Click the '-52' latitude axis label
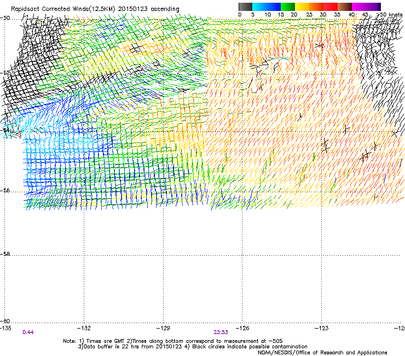The height and width of the screenshot is (356, 405). (5, 73)
